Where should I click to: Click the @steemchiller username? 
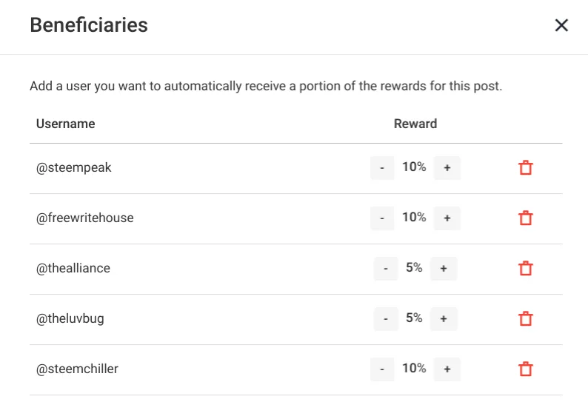click(x=77, y=369)
